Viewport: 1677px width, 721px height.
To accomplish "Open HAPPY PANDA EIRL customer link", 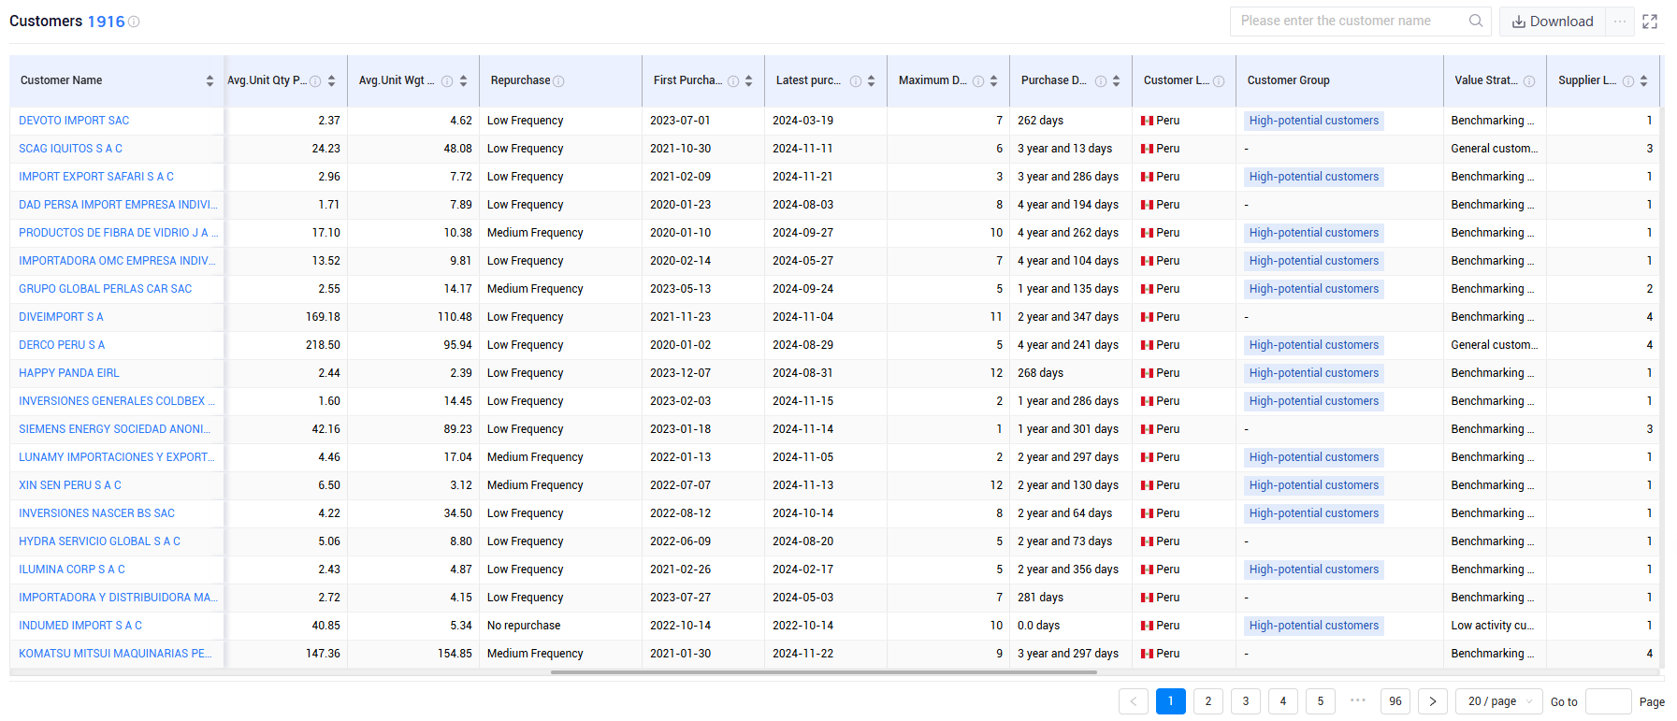I will tap(69, 373).
